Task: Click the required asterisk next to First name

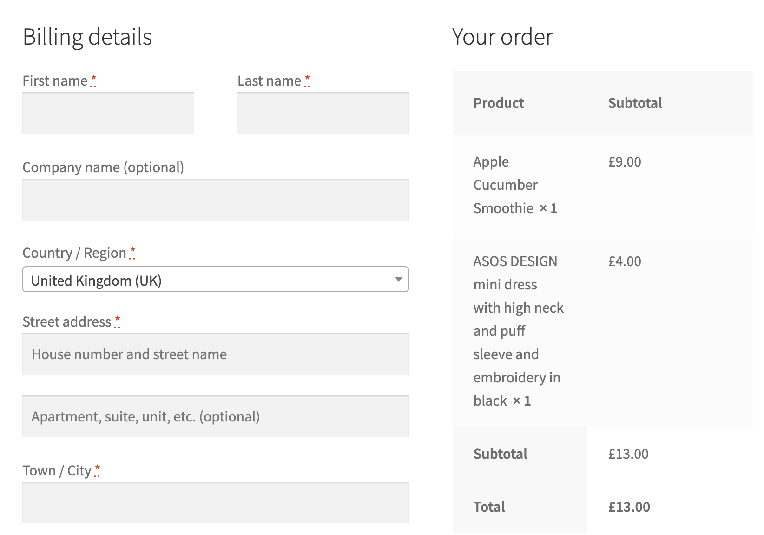Action: (93, 80)
